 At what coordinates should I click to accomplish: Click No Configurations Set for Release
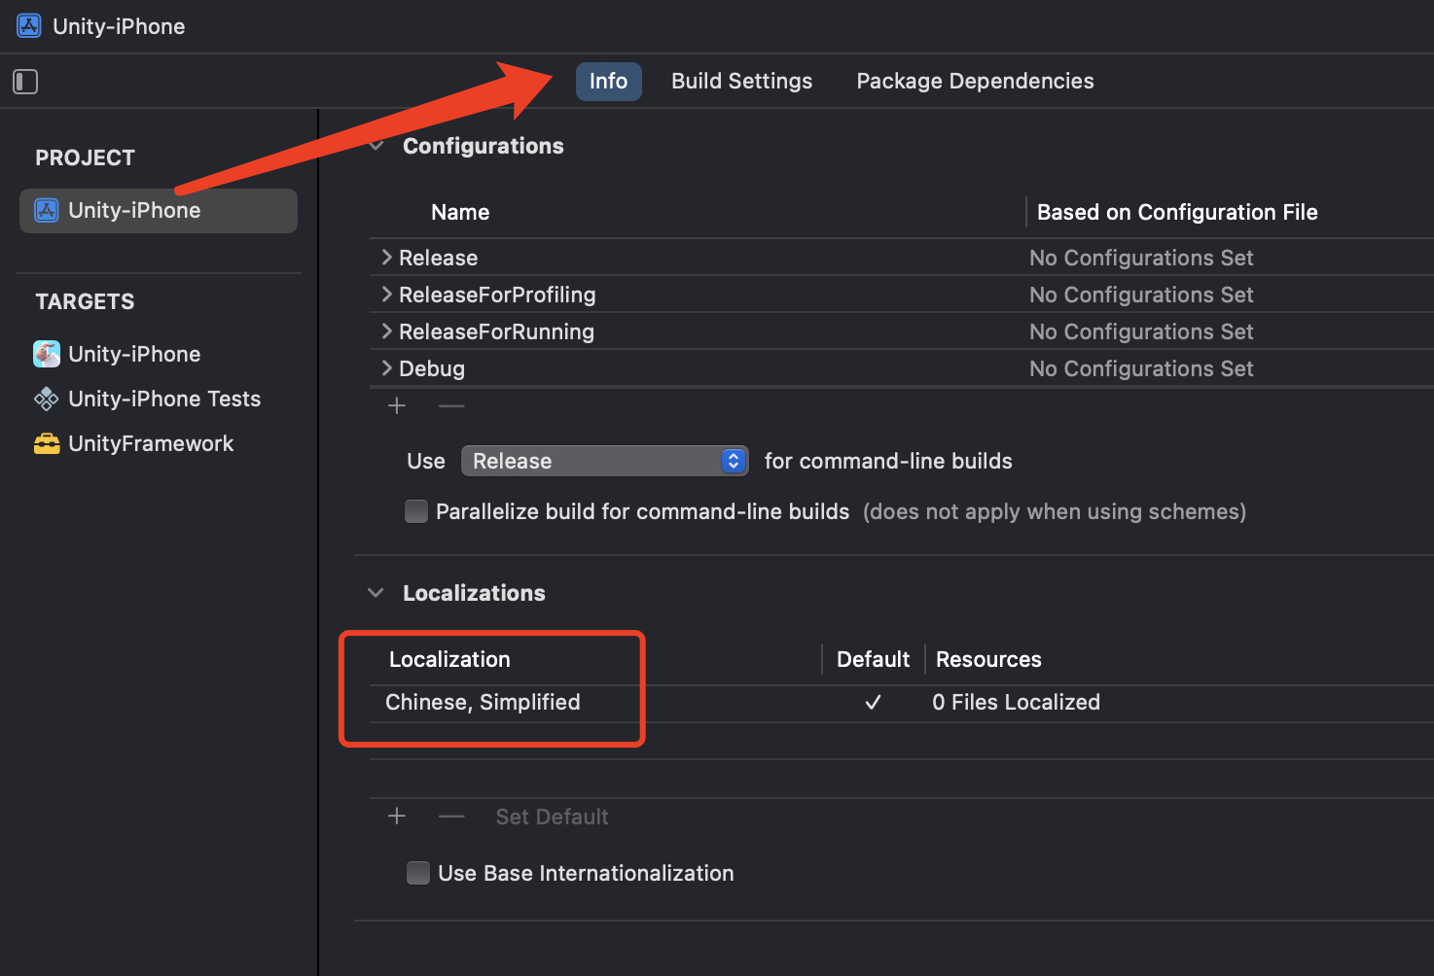point(1141,258)
